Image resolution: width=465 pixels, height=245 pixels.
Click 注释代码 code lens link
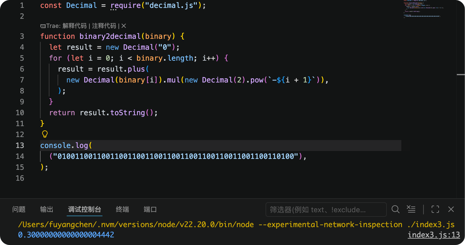[x=104, y=26]
